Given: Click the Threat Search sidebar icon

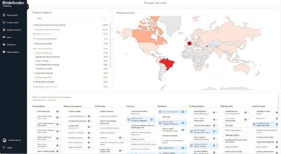Looking at the screenshot, I should (4, 15).
